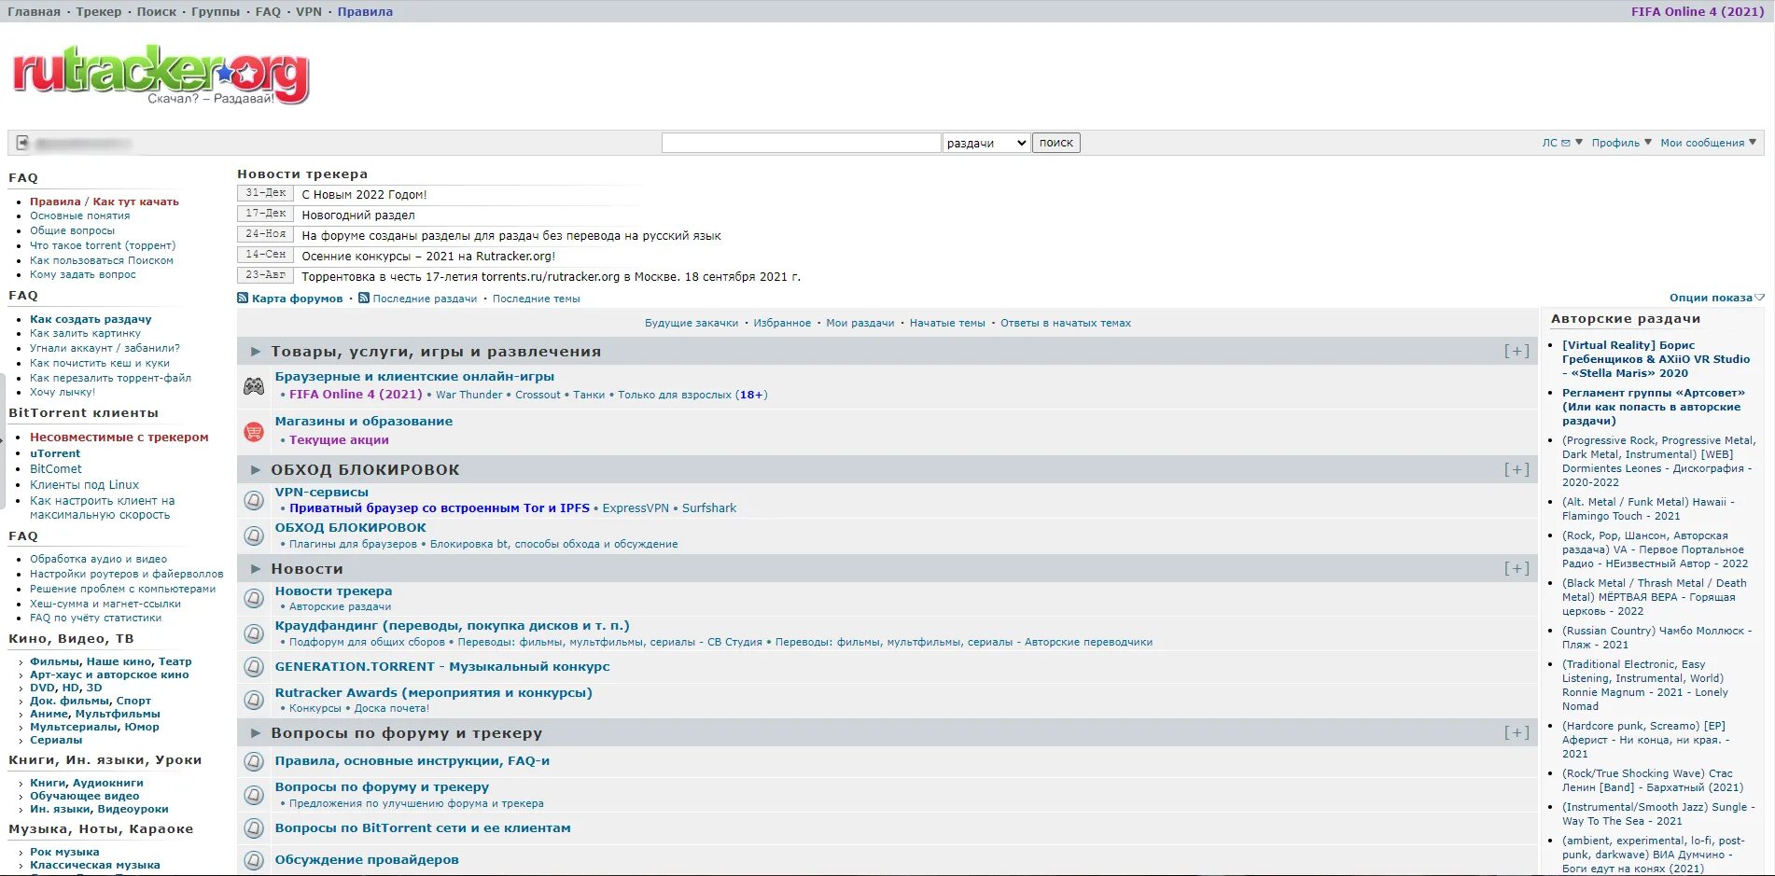Open author release Регламент группы «Артсовет»
Image resolution: width=1775 pixels, height=876 pixels.
pos(1653,407)
